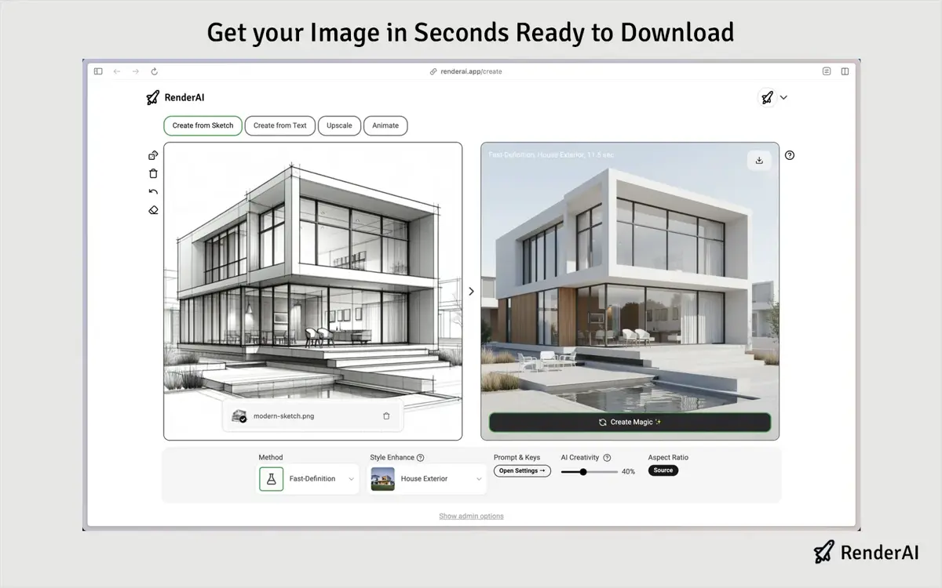Click the Style Enhance info icon
The height and width of the screenshot is (588, 942).
coord(422,457)
